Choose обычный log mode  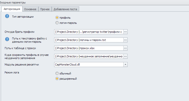click(57, 73)
